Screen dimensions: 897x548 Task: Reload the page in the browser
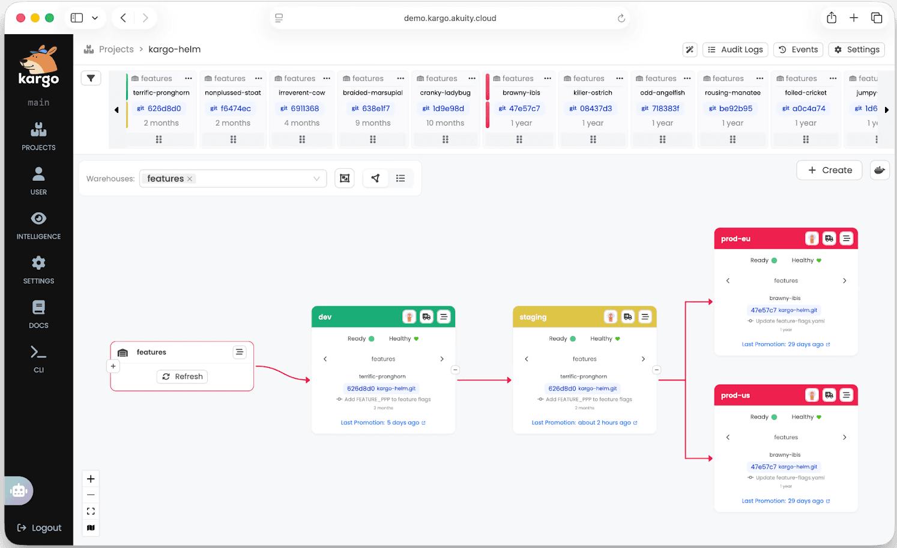point(621,18)
